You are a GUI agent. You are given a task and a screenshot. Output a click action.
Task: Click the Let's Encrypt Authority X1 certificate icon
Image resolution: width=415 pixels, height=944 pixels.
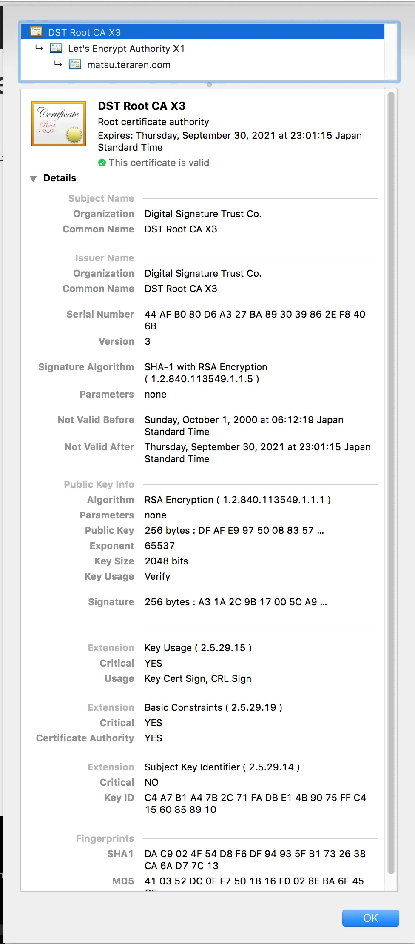pyautogui.click(x=56, y=48)
